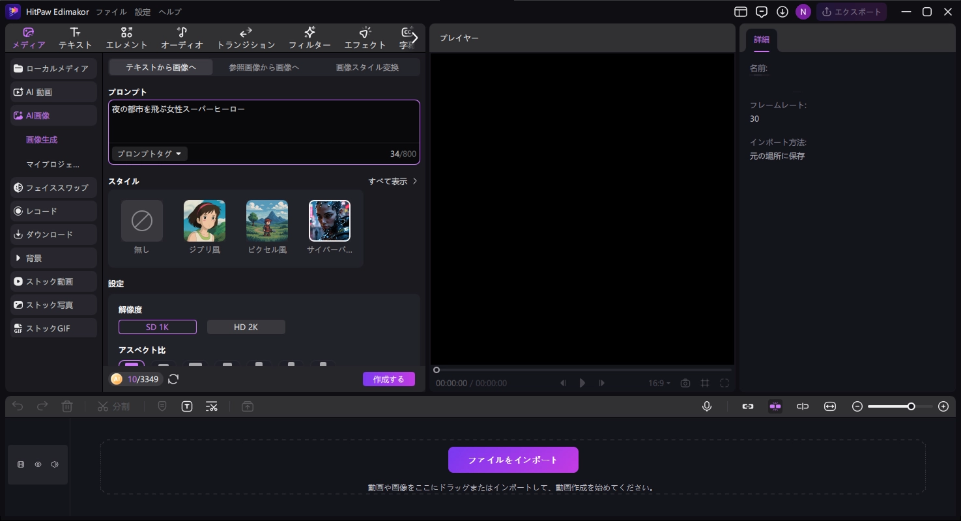Expand the 背景 sidebar section
This screenshot has height=521, width=961.
click(53, 258)
